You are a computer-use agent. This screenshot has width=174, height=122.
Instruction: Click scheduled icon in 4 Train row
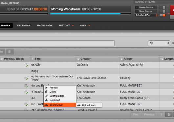pyautogui.click(x=26, y=92)
